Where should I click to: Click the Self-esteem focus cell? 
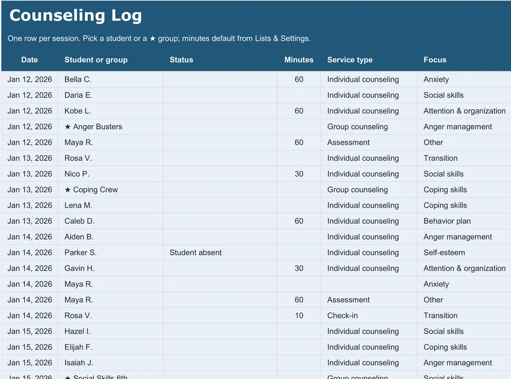click(x=464, y=253)
